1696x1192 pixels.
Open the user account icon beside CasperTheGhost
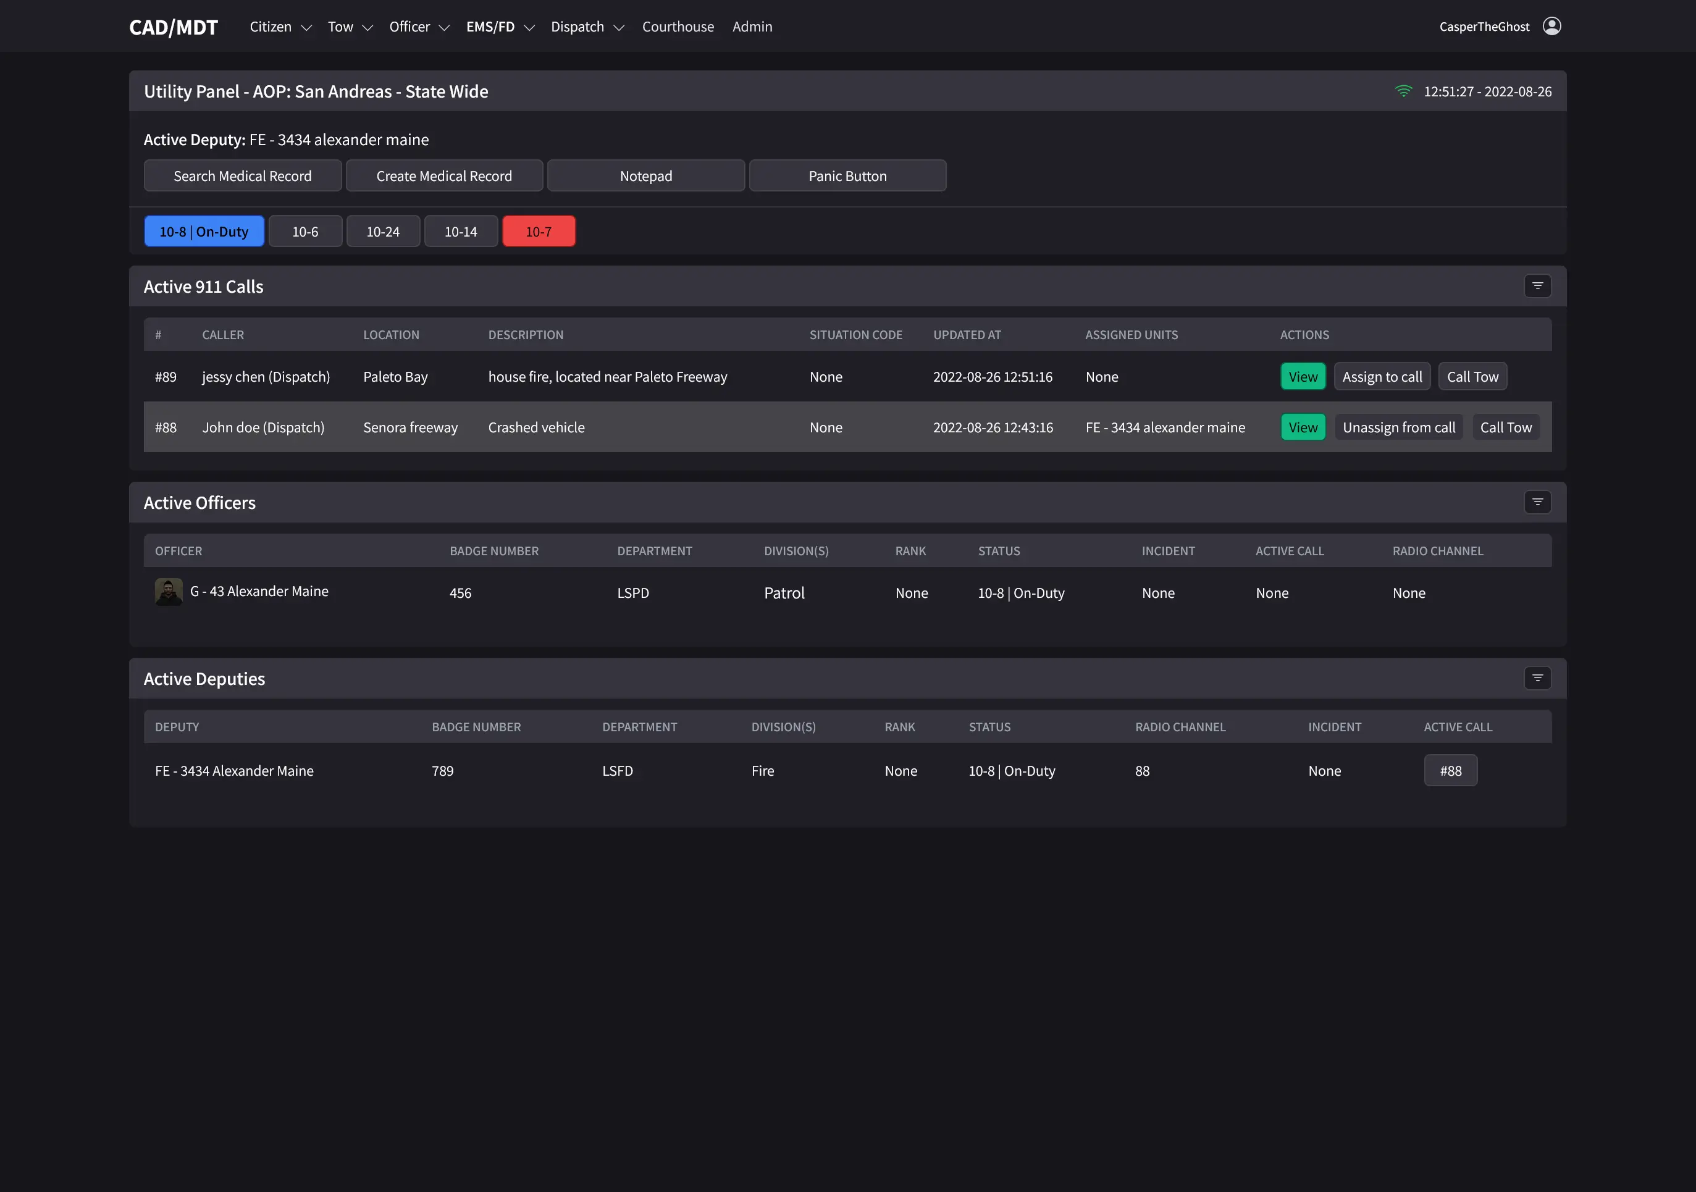1552,26
